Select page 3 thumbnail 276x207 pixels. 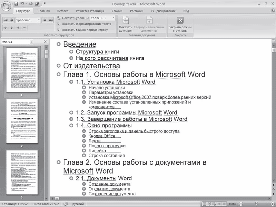(22, 172)
